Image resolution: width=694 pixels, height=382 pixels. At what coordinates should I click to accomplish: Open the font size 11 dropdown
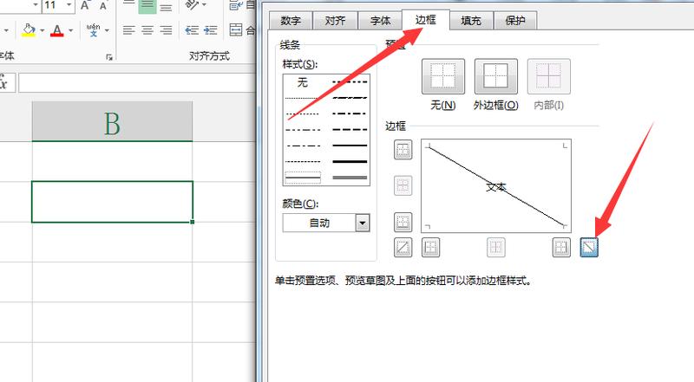coord(69,5)
